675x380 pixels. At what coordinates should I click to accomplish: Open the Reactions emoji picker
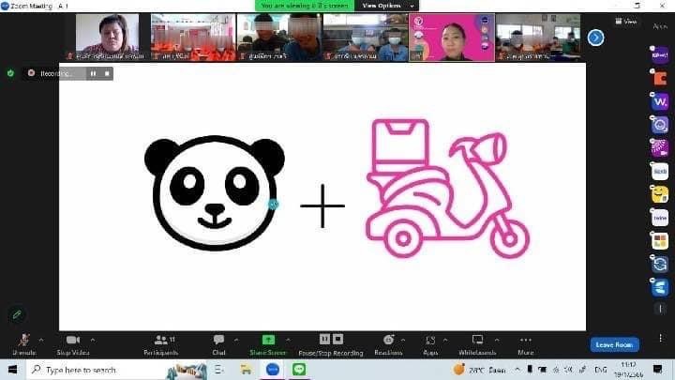click(x=388, y=340)
